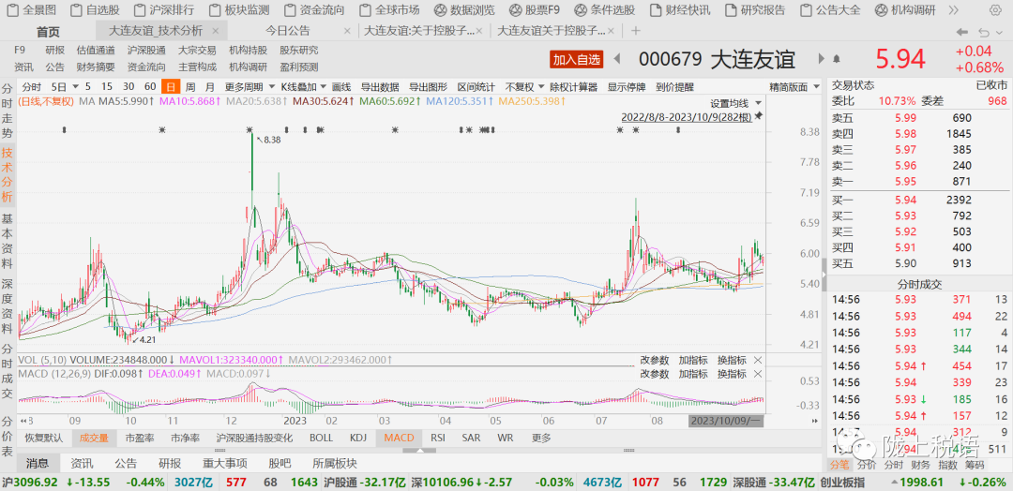Close the 大连友谊_技术分析 tab
This screenshot has width=1013, height=491.
215,30
